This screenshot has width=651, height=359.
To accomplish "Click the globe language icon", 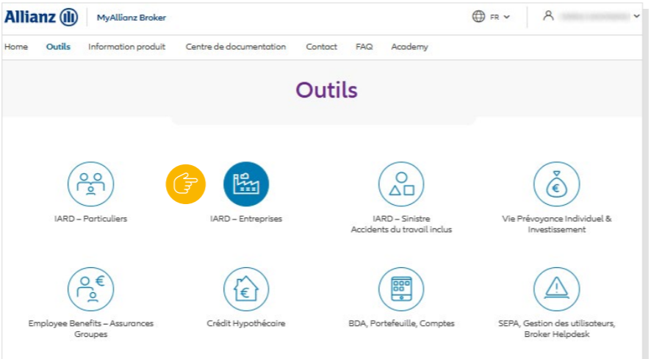I will (478, 16).
